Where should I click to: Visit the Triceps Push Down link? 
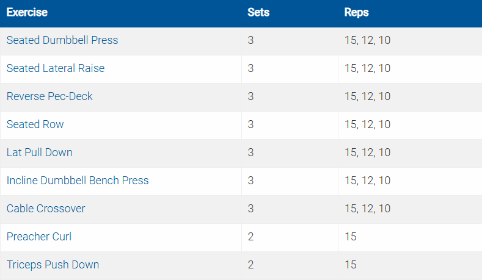coord(53,265)
